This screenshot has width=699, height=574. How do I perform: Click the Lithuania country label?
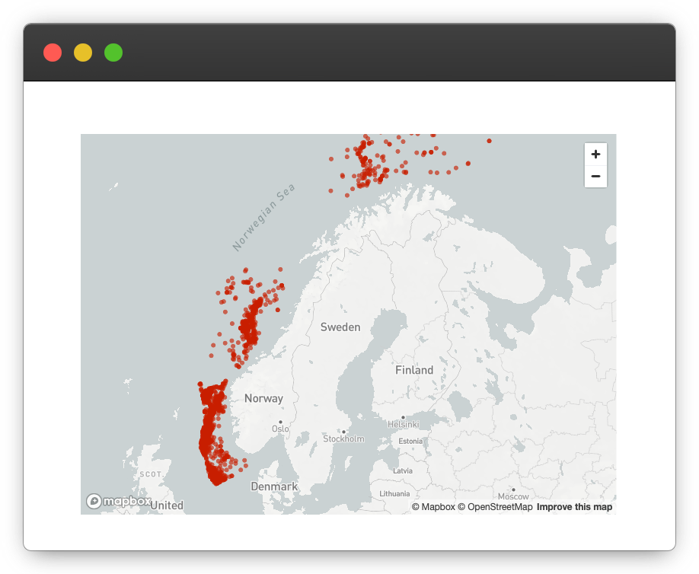[394, 494]
